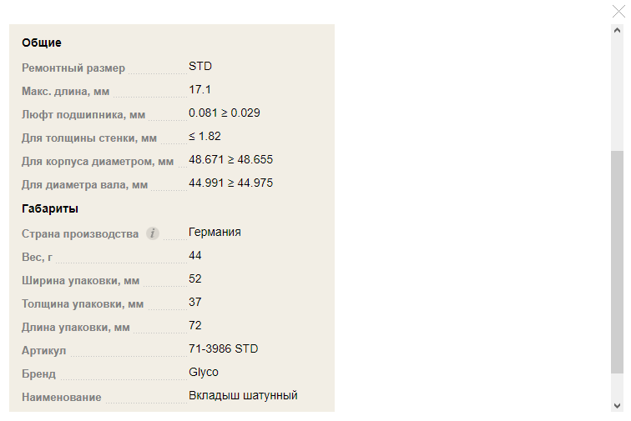Click the Германия country value

[215, 232]
